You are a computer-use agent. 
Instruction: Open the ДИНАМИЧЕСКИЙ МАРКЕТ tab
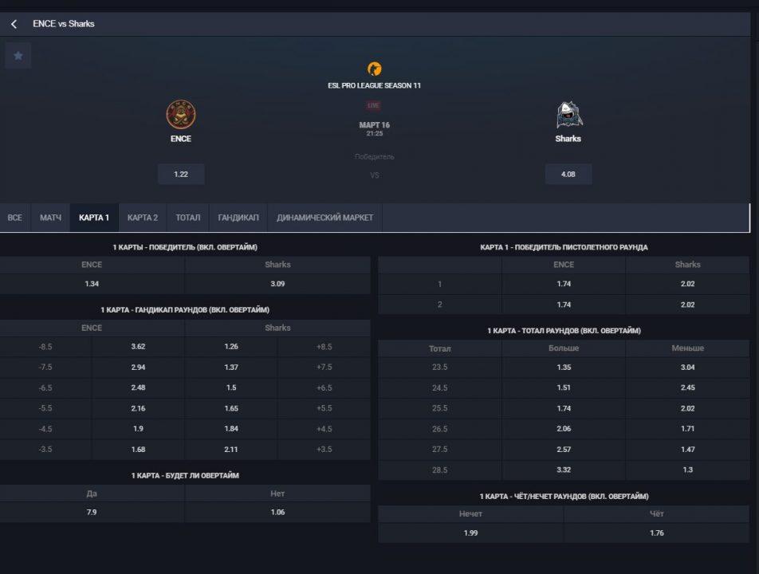click(324, 218)
